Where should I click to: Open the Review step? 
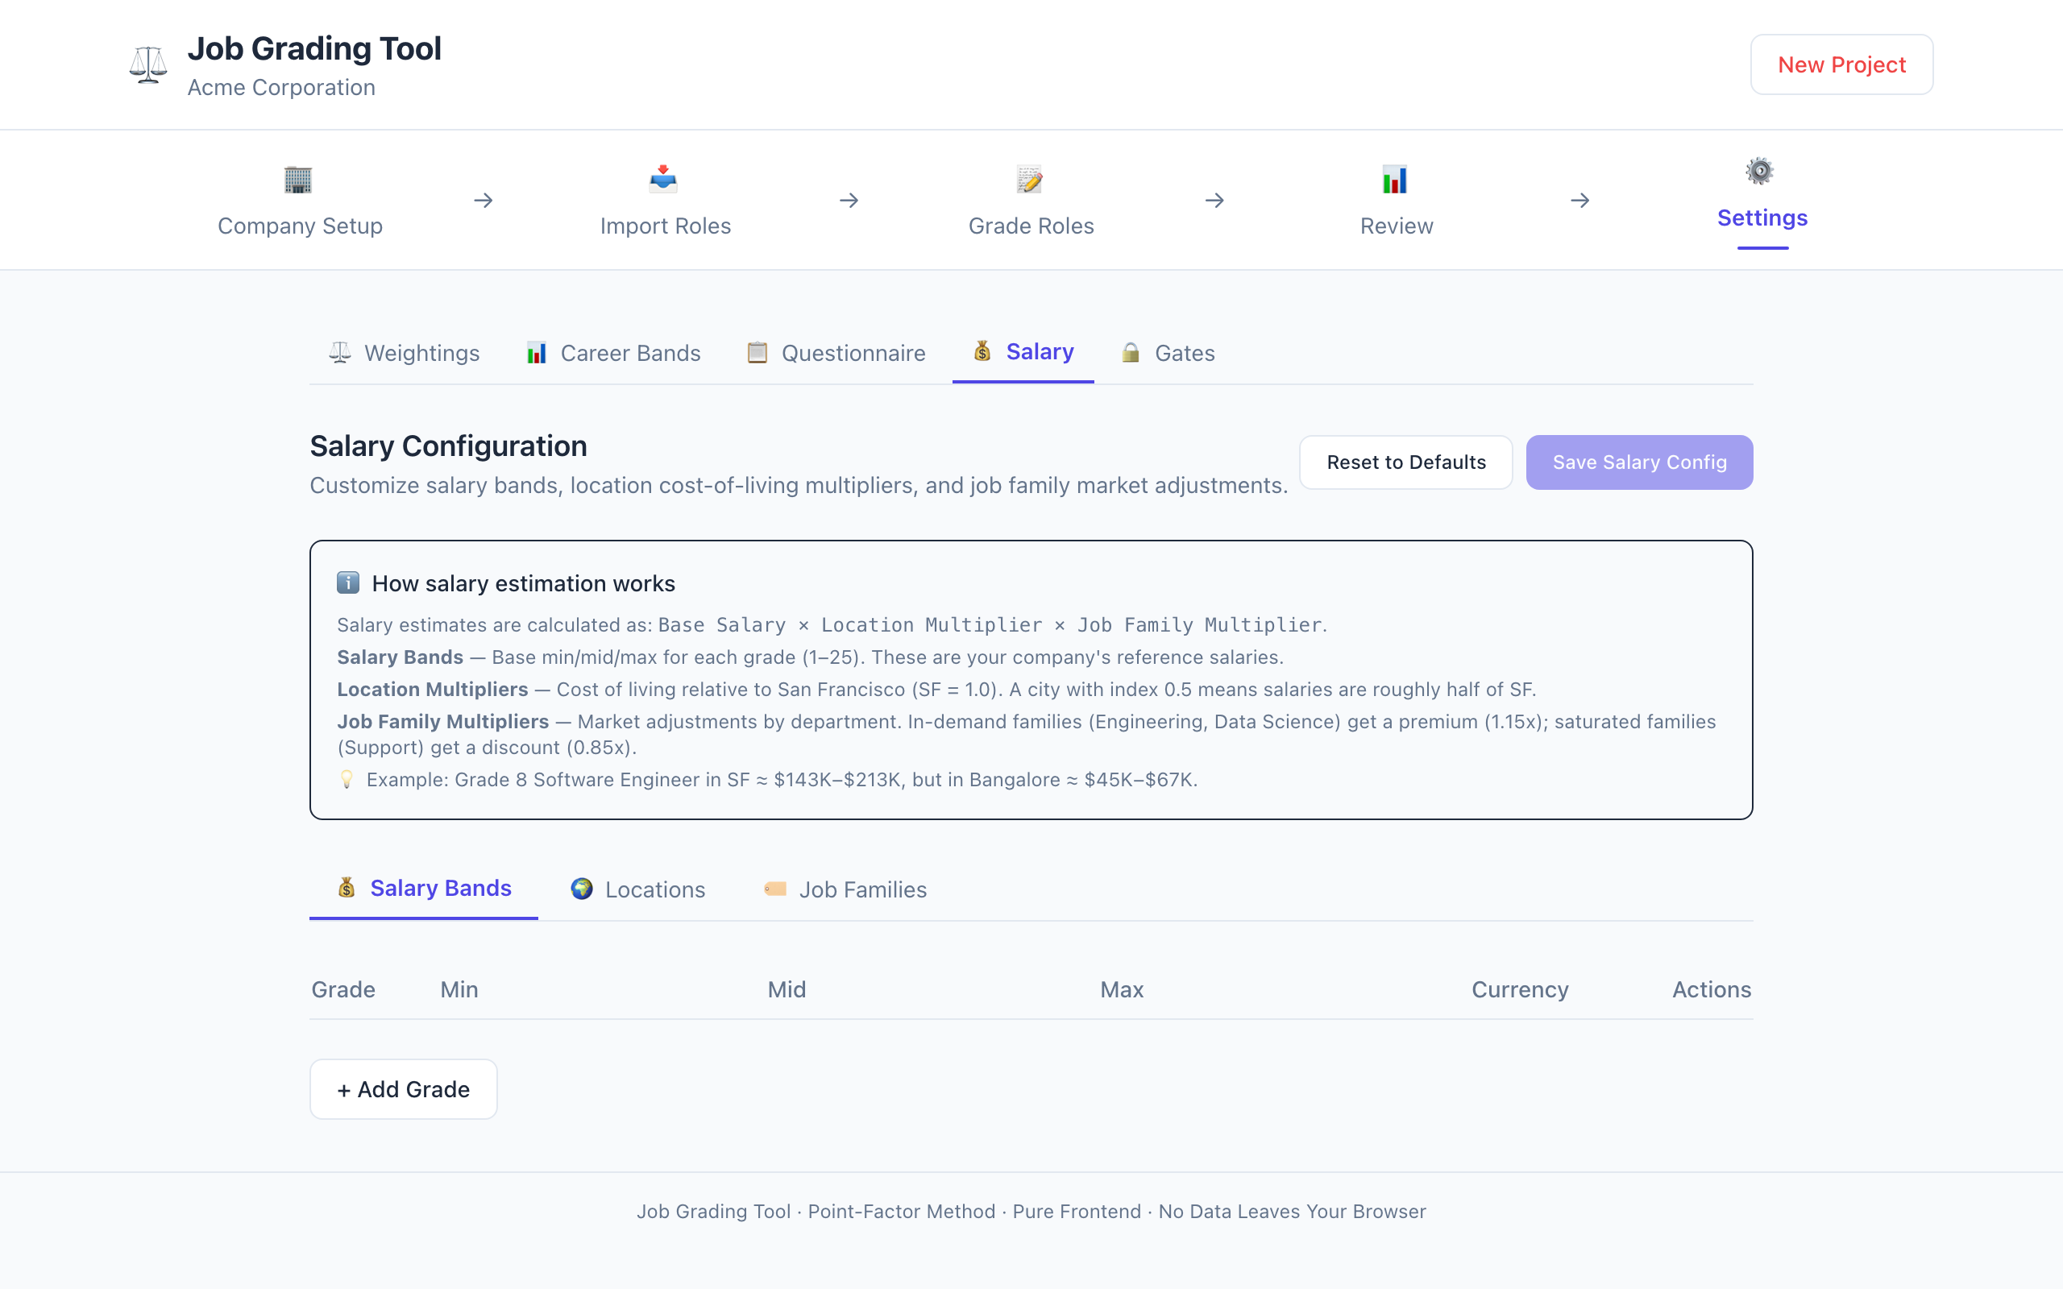tap(1397, 201)
